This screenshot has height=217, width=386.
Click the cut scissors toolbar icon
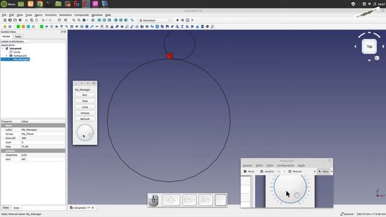(x=27, y=20)
